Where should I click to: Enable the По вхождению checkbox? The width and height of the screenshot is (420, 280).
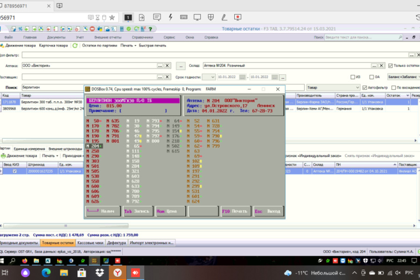393,88
